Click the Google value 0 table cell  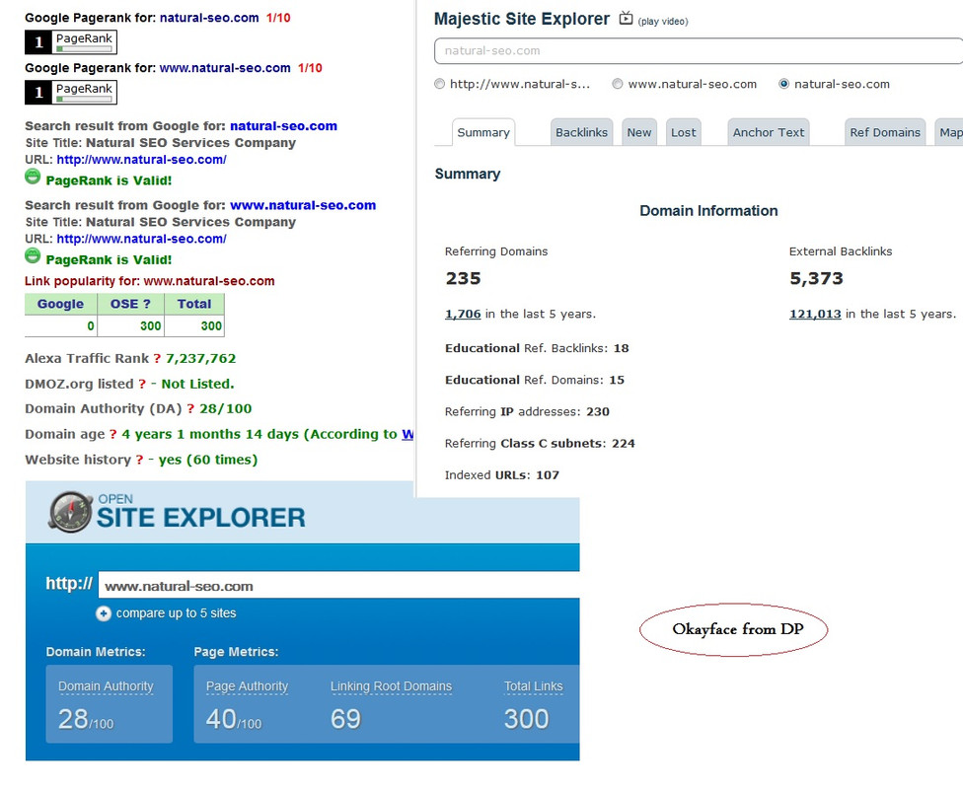61,326
